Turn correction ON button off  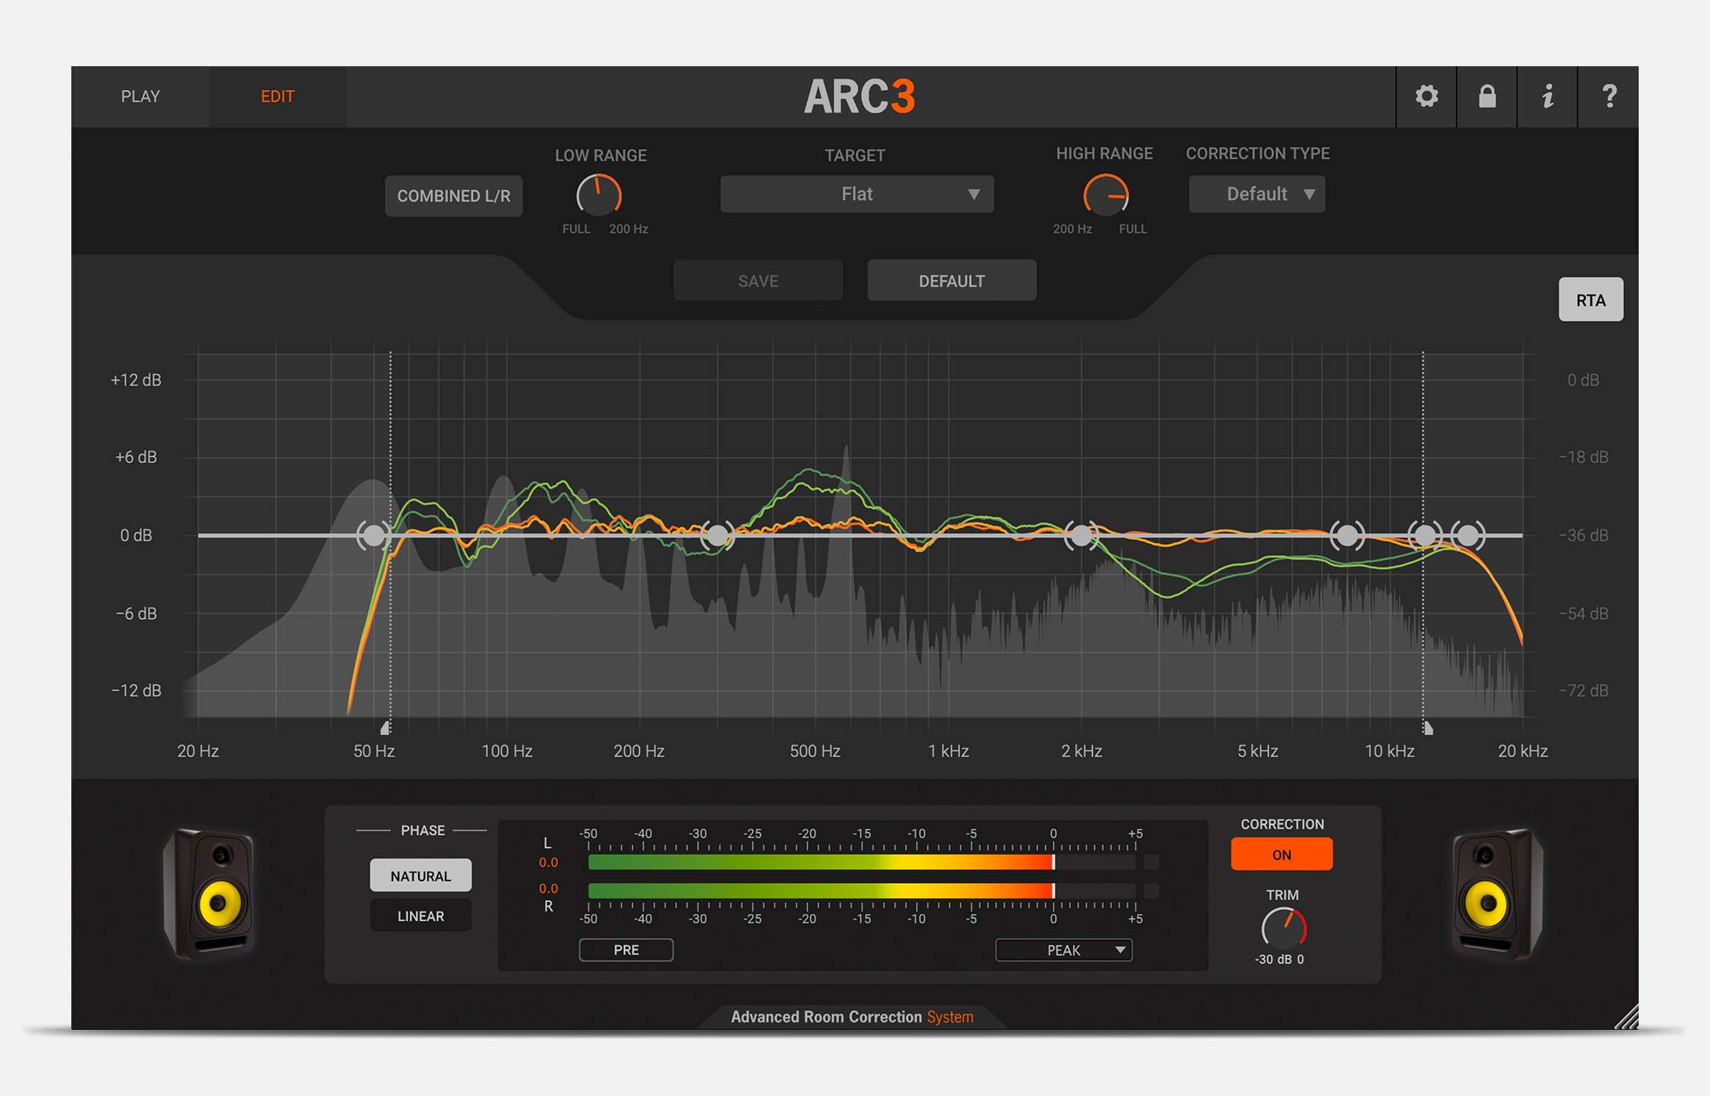pos(1282,854)
